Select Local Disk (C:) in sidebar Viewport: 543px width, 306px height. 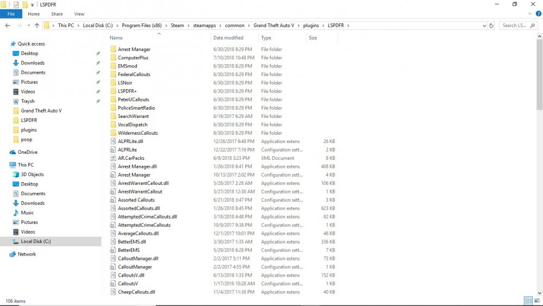36,241
